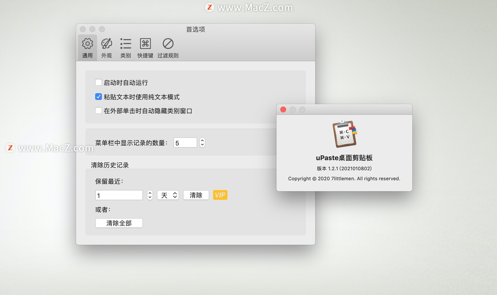497x295 pixels.
Task: Click the yellow VIP badge
Action: [x=220, y=195]
